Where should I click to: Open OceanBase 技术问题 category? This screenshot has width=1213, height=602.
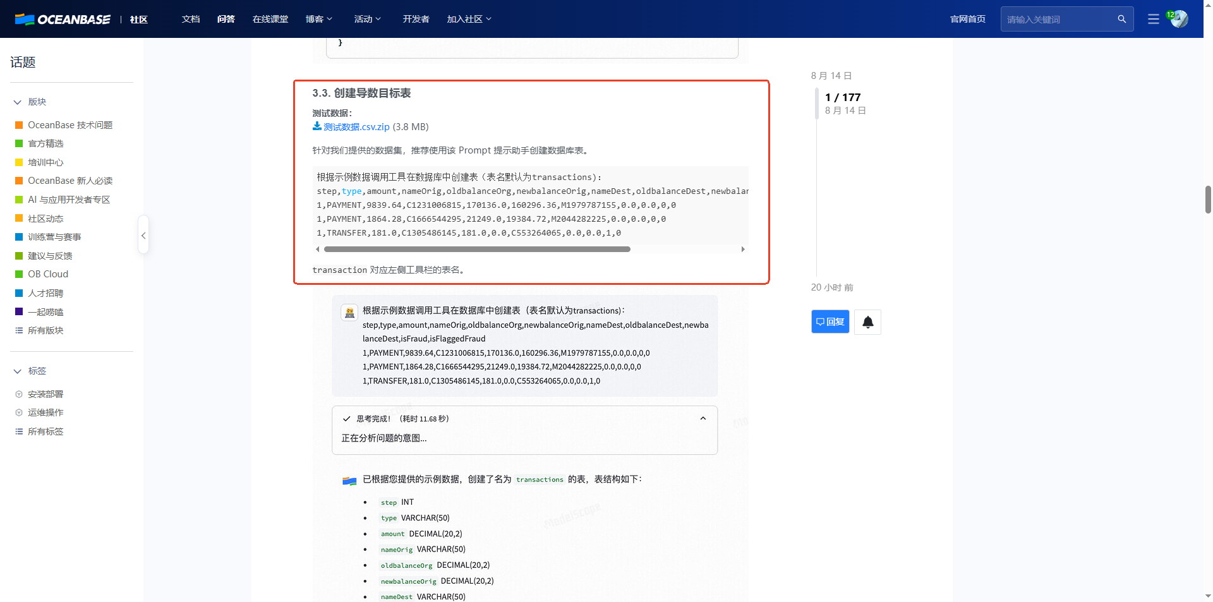tap(70, 125)
